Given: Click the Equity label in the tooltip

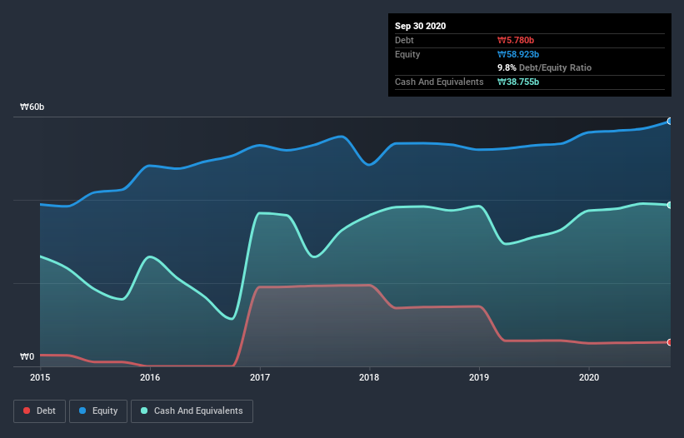Looking at the screenshot, I should click(407, 54).
